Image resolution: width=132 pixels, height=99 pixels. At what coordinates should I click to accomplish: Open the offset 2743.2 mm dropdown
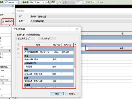pyautogui.click(x=43, y=2)
